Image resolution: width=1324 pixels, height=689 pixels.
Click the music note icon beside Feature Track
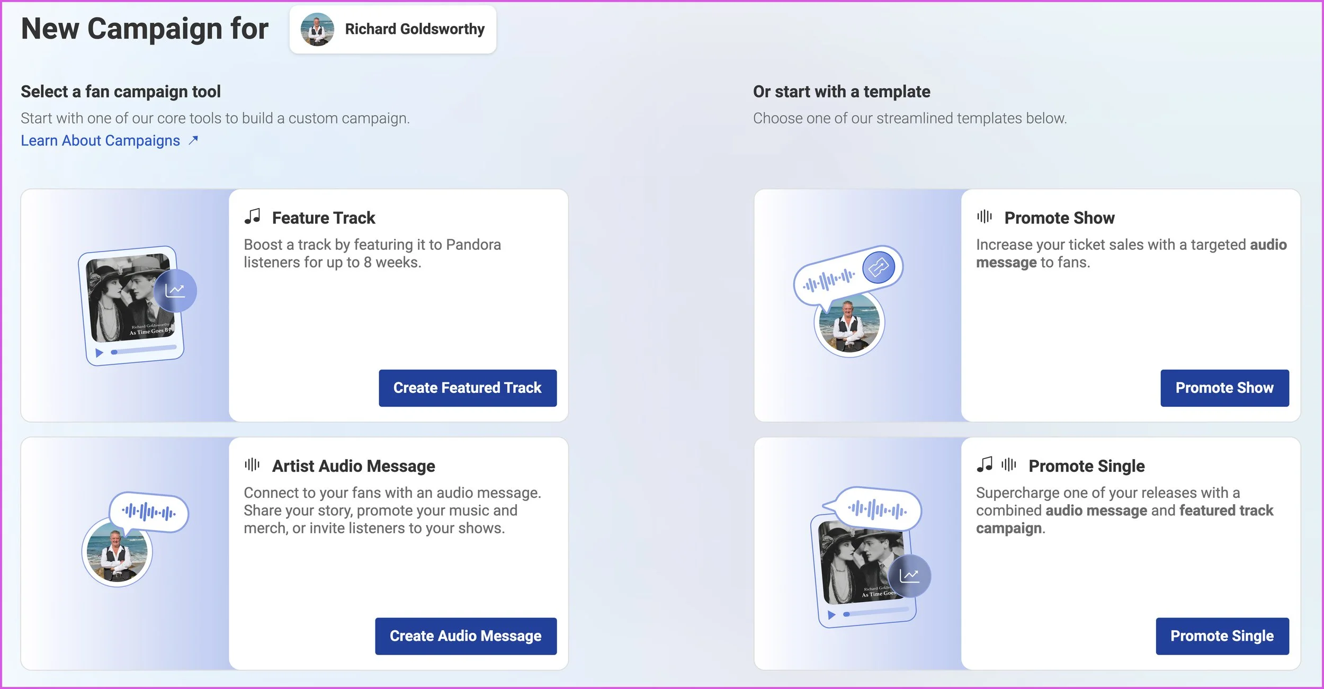[253, 216]
